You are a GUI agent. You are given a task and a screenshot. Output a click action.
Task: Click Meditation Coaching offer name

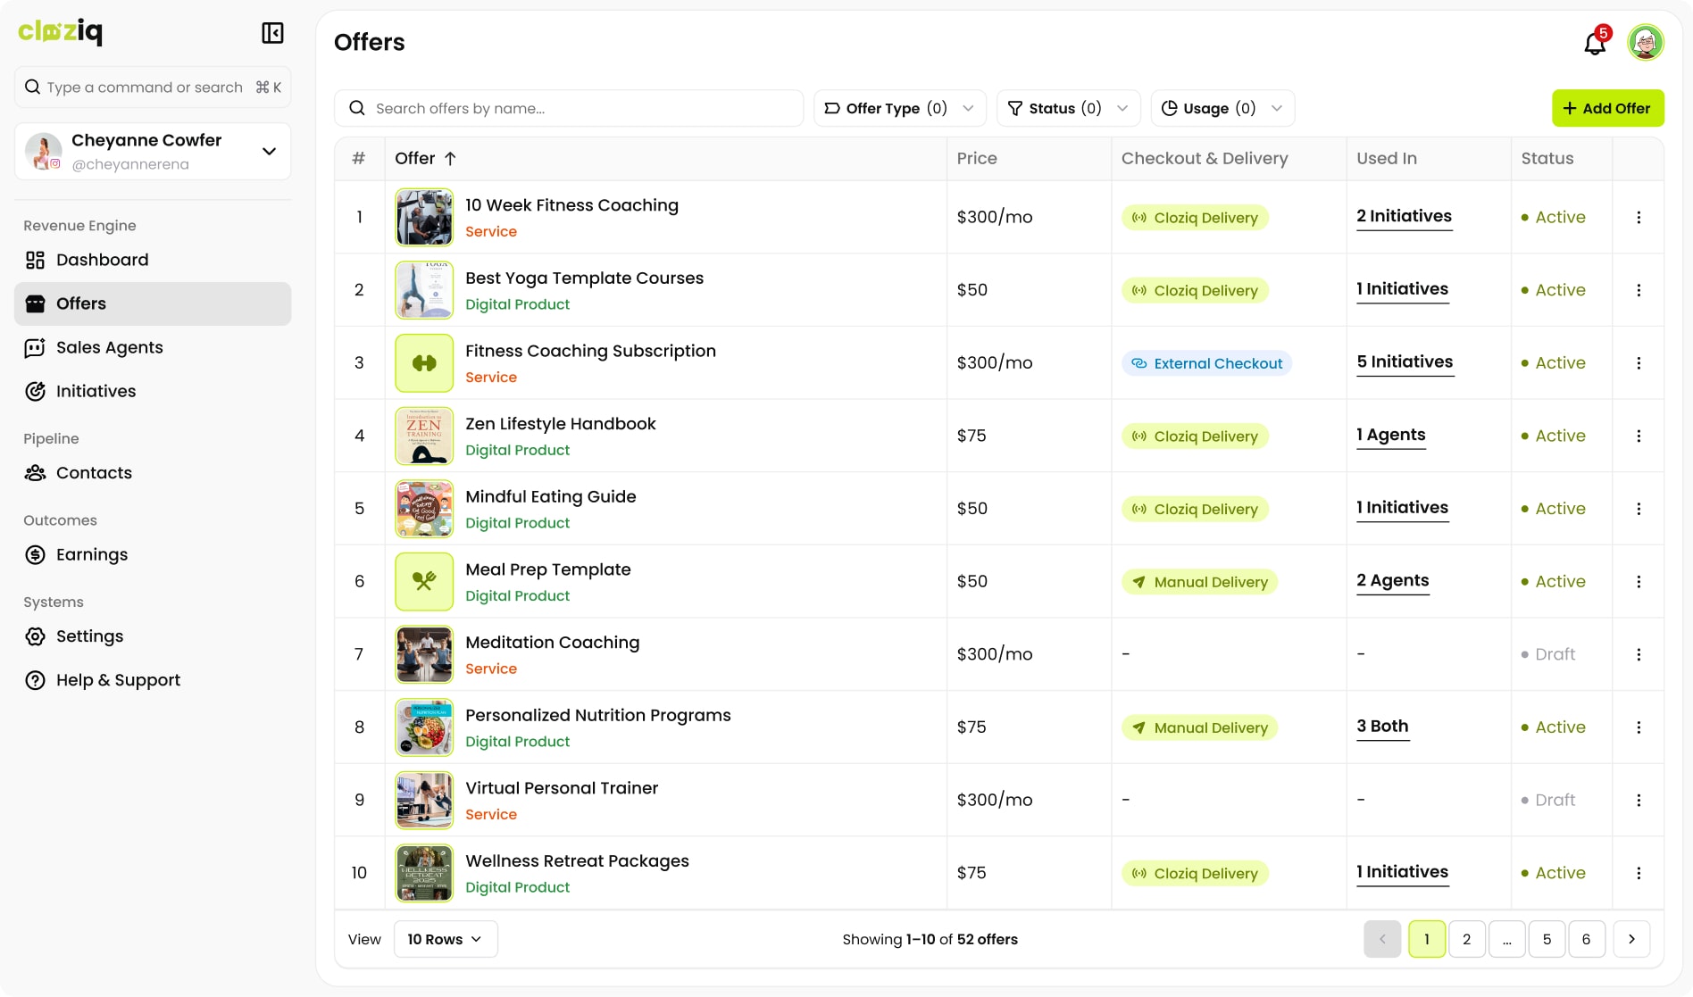point(552,643)
